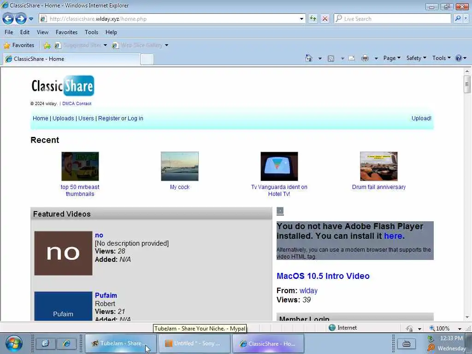Open the Safety command bar menu
This screenshot has height=354, width=472.
[416, 58]
